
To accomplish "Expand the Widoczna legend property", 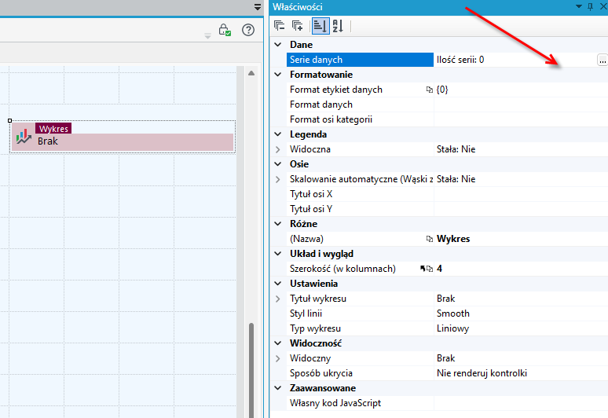I will [x=277, y=149].
